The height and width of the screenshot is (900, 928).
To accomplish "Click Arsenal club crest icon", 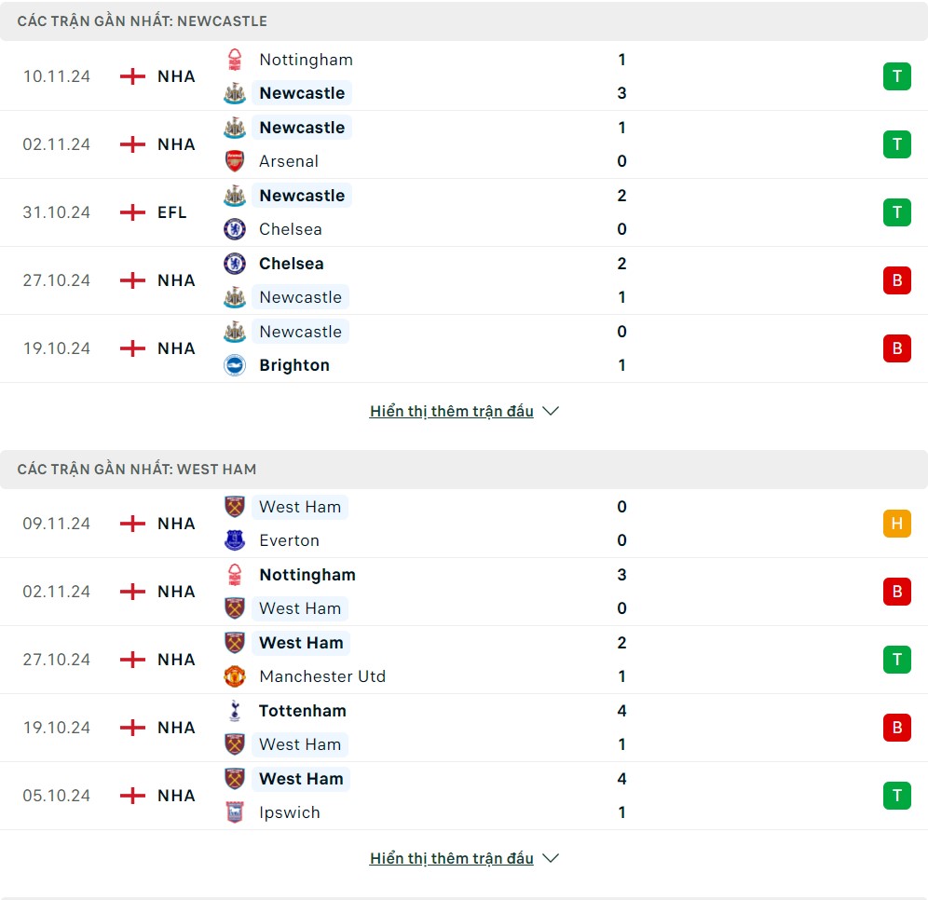I will pyautogui.click(x=235, y=161).
